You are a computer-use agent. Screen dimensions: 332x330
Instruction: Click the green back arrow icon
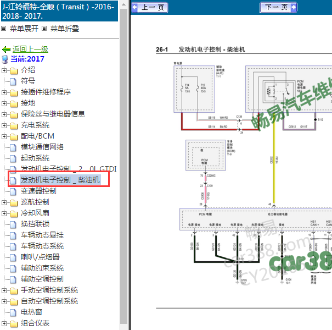pos(6,50)
